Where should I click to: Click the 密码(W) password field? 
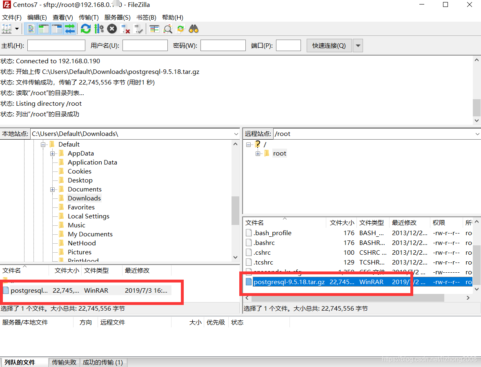223,45
